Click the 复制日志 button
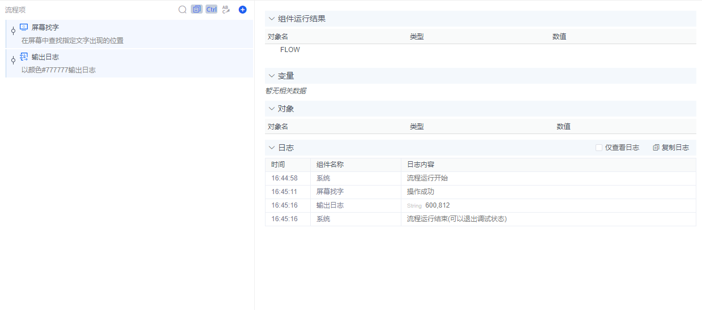Screen dimensions: 702x310 (671, 148)
